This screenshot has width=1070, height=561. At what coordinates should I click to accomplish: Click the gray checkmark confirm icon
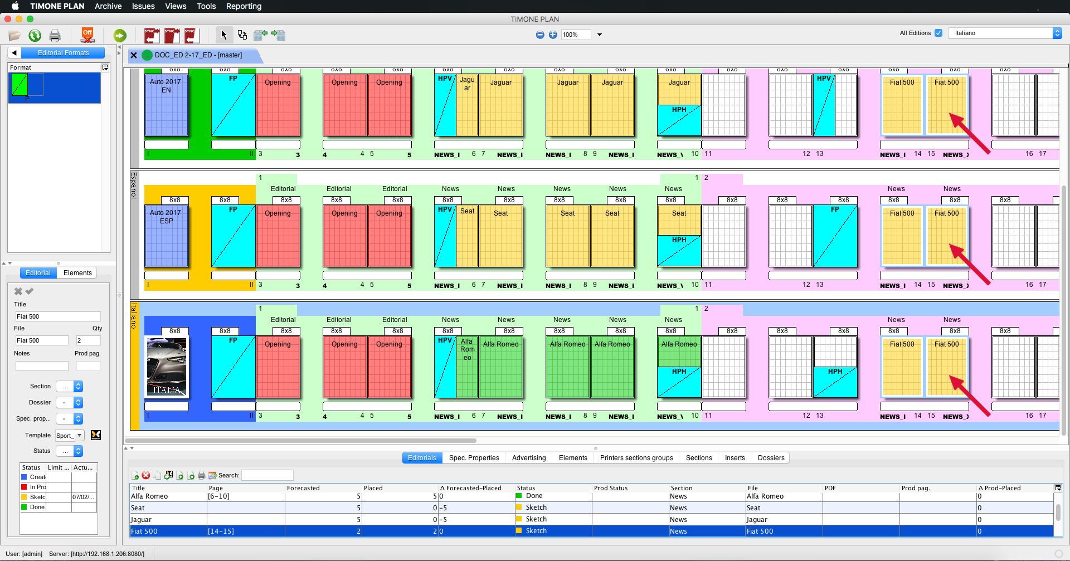[x=30, y=291]
